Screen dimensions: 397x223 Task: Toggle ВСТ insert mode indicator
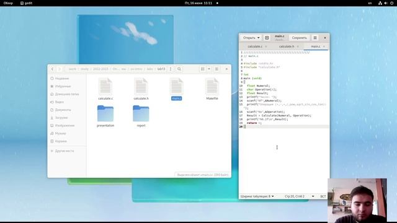pos(323,196)
